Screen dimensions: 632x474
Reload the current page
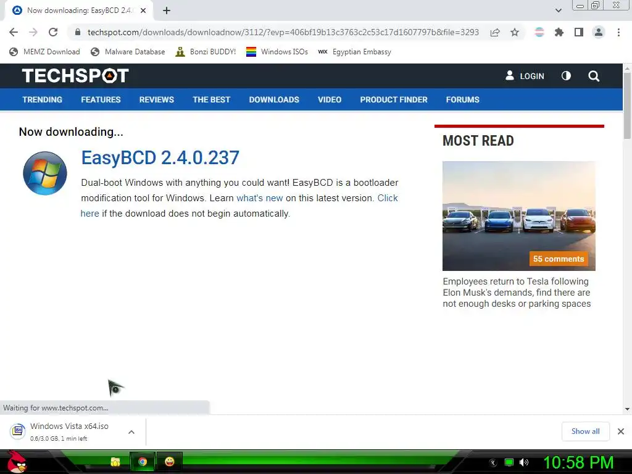coord(53,32)
